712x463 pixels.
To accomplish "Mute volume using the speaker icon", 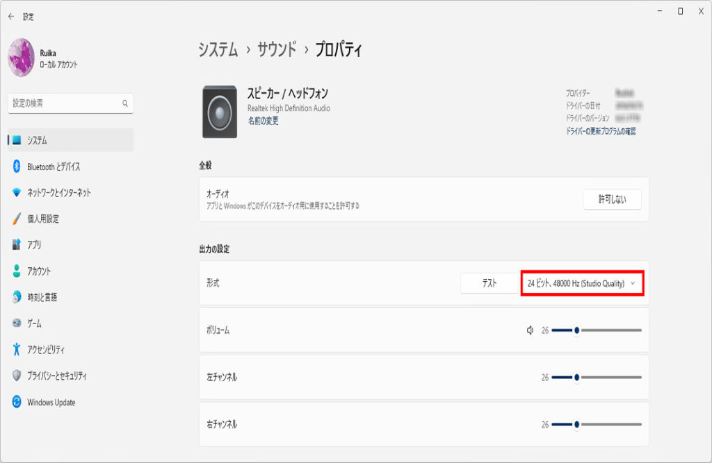I will [531, 330].
